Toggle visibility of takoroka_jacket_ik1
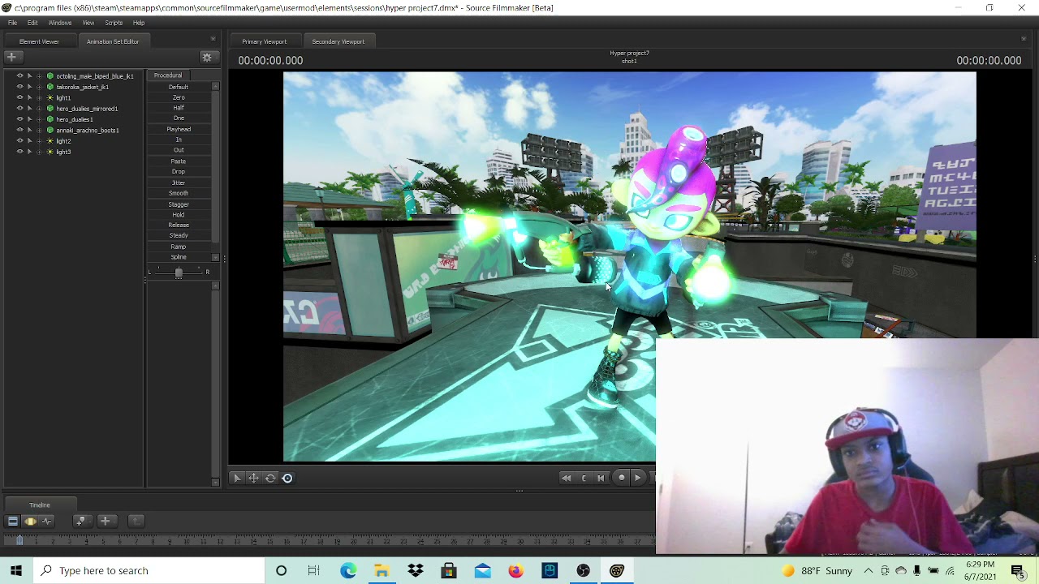1039x584 pixels. point(20,87)
